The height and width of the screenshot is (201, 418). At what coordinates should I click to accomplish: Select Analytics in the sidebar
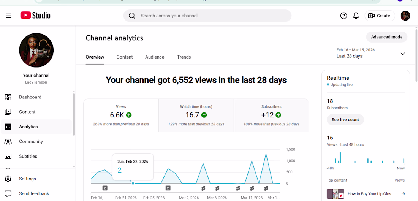36,127
